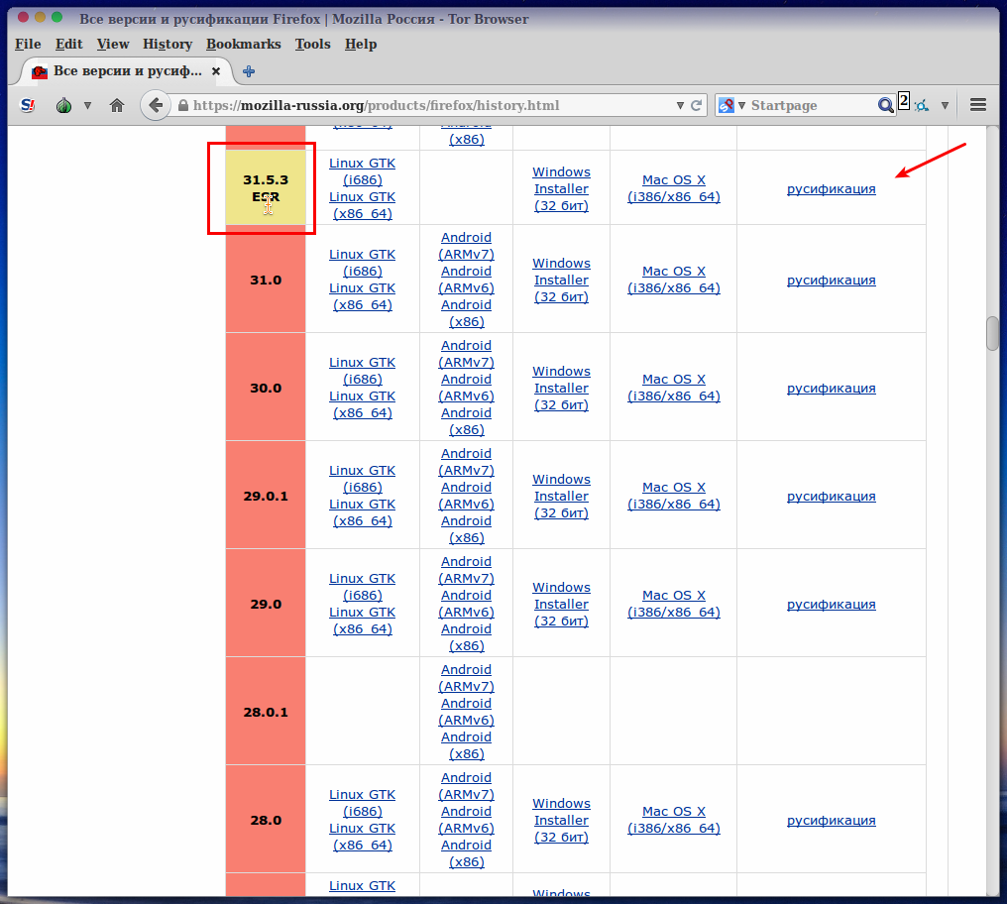Close the Все версии и русиф... tab
This screenshot has width=1007, height=904.
(x=216, y=71)
